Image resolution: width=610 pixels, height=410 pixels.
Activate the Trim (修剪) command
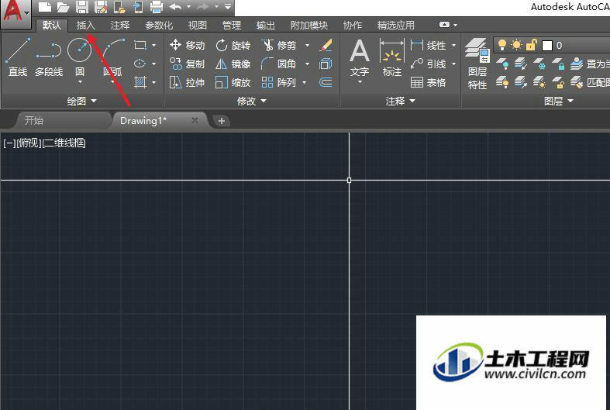[279, 45]
